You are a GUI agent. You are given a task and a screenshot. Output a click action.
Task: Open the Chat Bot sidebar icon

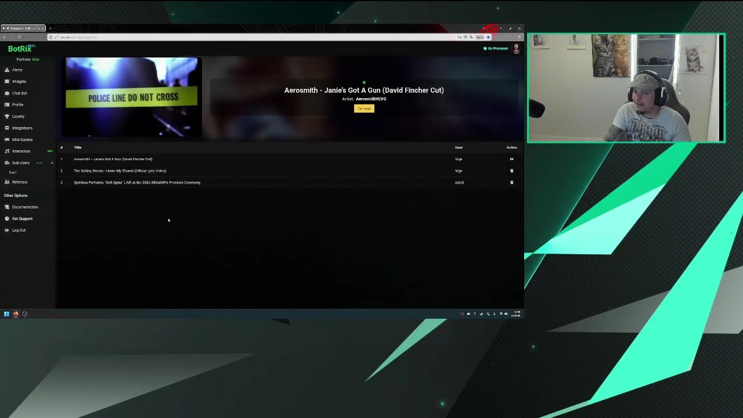[x=6, y=93]
